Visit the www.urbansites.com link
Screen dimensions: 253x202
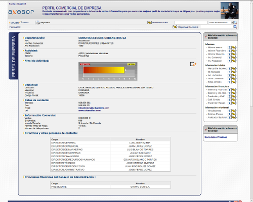tap(90, 111)
